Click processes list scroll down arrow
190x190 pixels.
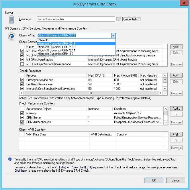point(165,88)
